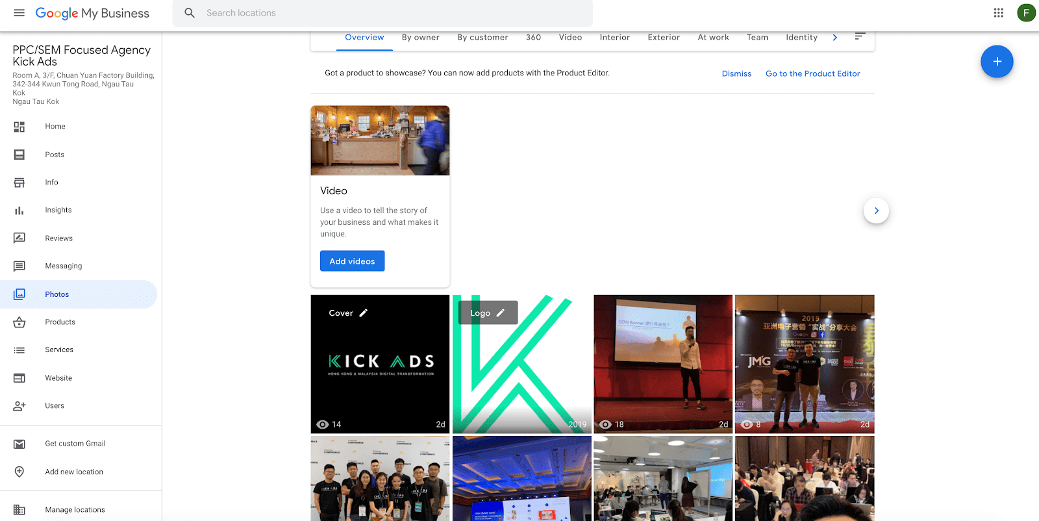
Task: Open the 2019 conference banner photo
Action: click(x=805, y=364)
